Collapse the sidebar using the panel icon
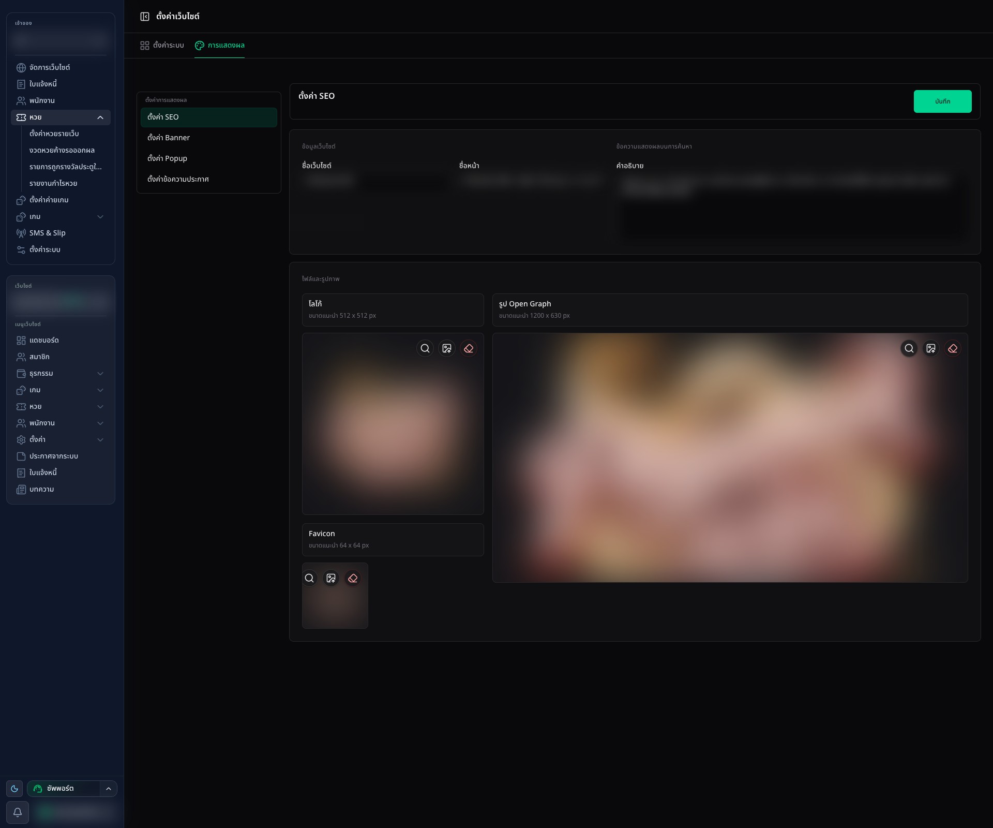This screenshot has width=993, height=828. coord(145,17)
